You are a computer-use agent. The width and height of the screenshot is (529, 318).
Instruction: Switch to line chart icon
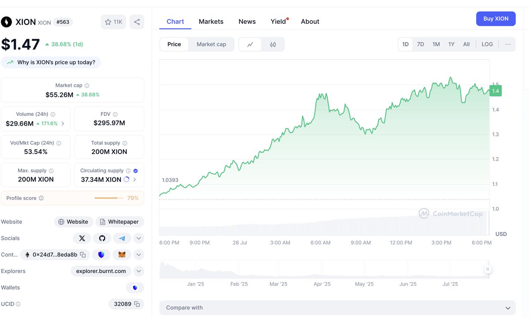coord(250,44)
